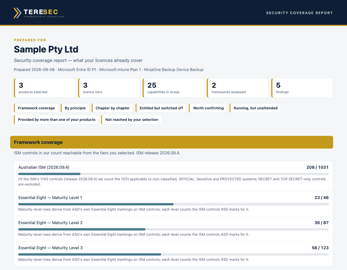The height and width of the screenshot is (270, 347).
Task: Click the 25 capabilities in scope card
Action: pos(173,88)
